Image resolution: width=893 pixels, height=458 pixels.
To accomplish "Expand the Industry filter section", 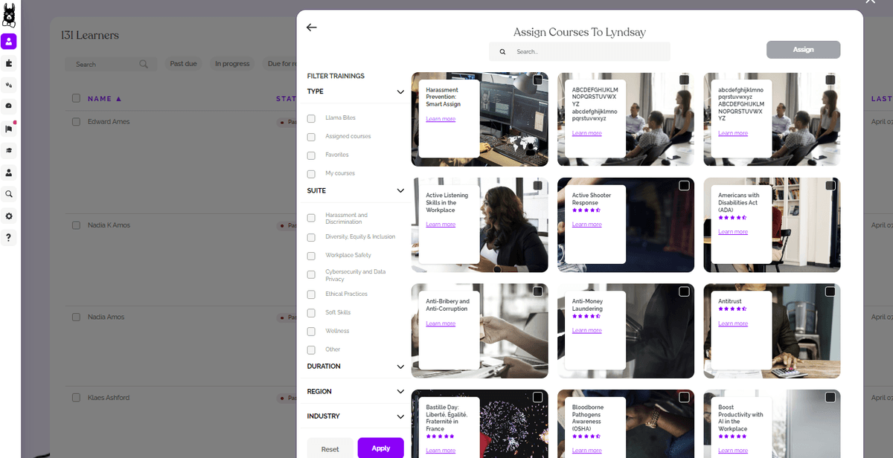I will coord(400,416).
